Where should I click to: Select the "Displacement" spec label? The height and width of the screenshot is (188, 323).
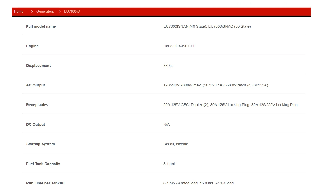[x=38, y=66]
